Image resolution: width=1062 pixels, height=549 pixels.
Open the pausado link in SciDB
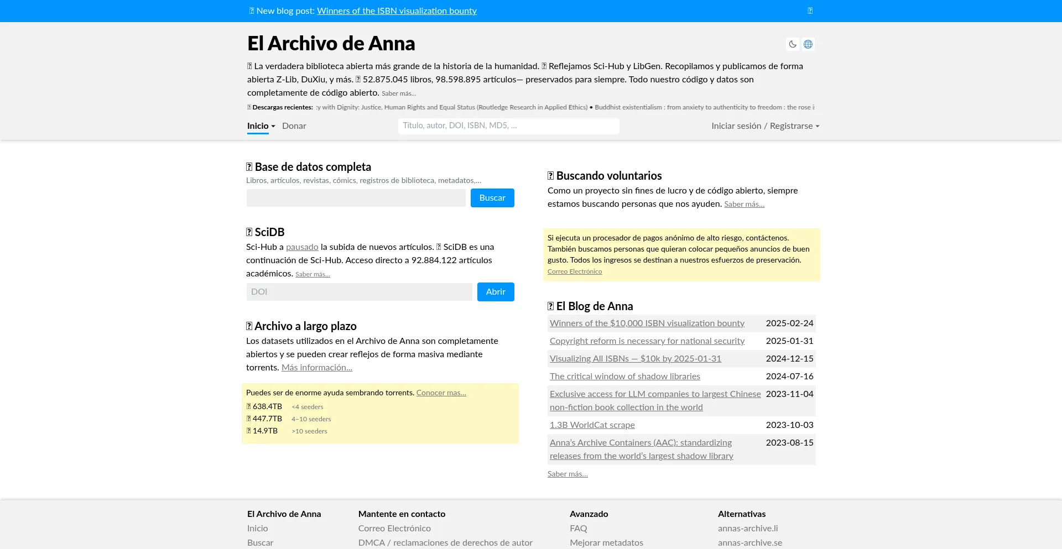302,247
